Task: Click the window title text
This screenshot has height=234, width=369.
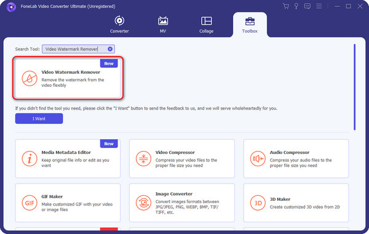Action: (x=68, y=6)
